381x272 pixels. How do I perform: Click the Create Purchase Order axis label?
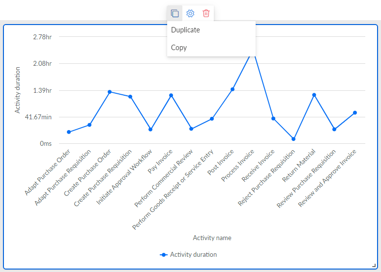[x=88, y=173]
